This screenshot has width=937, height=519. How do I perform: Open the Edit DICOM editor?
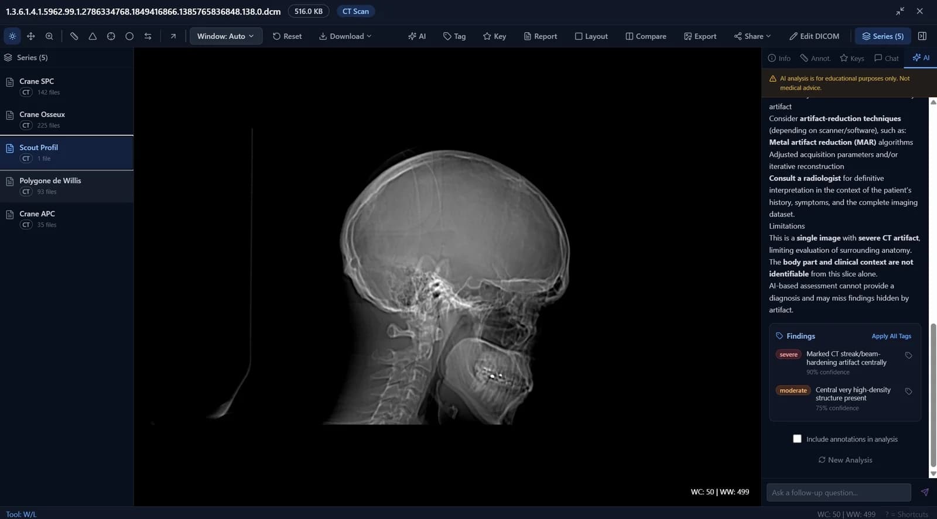814,36
